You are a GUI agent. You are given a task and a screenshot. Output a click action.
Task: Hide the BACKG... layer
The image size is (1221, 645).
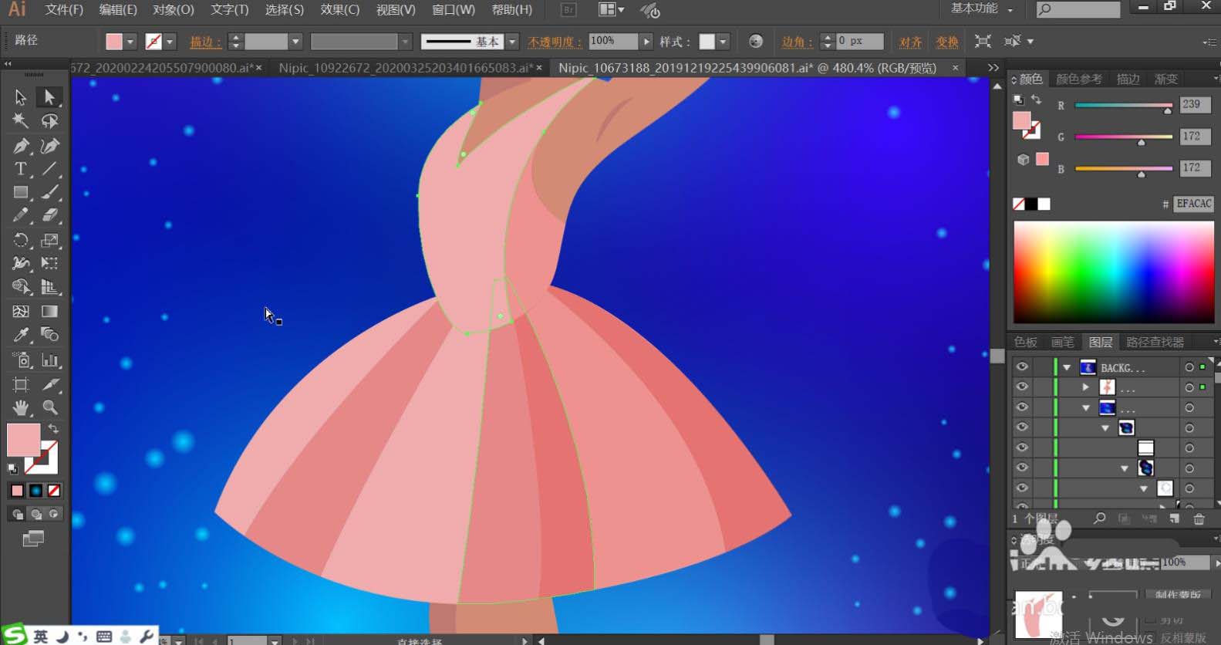point(1022,367)
